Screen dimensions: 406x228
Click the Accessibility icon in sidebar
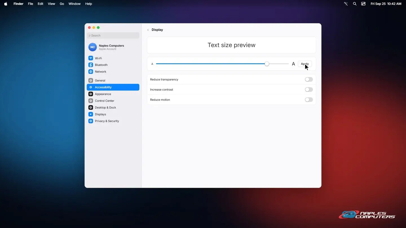tap(91, 87)
